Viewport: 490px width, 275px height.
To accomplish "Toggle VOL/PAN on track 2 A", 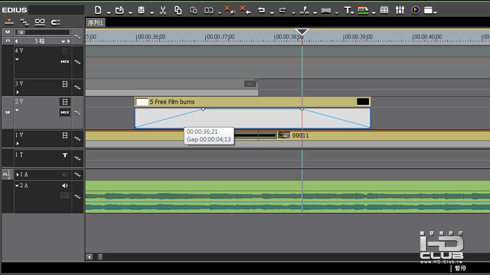I will coord(65,195).
